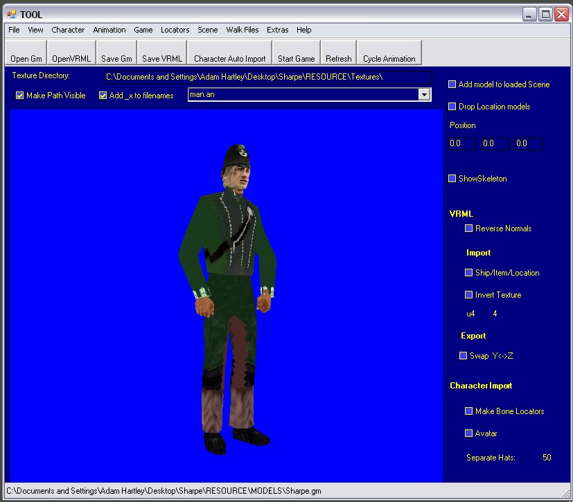Screen dimensions: 573x502
Task: Check Reverse Normals under VRML
Action: pyautogui.click(x=468, y=228)
